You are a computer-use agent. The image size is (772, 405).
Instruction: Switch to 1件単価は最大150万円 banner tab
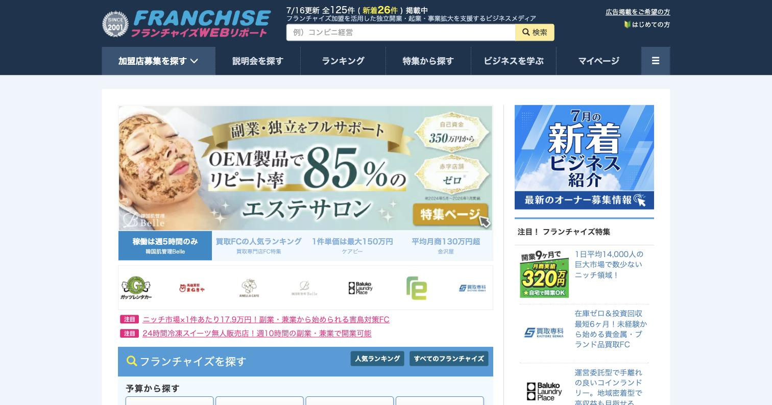pyautogui.click(x=352, y=245)
